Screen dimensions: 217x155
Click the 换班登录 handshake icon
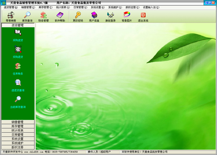coord(110,17)
